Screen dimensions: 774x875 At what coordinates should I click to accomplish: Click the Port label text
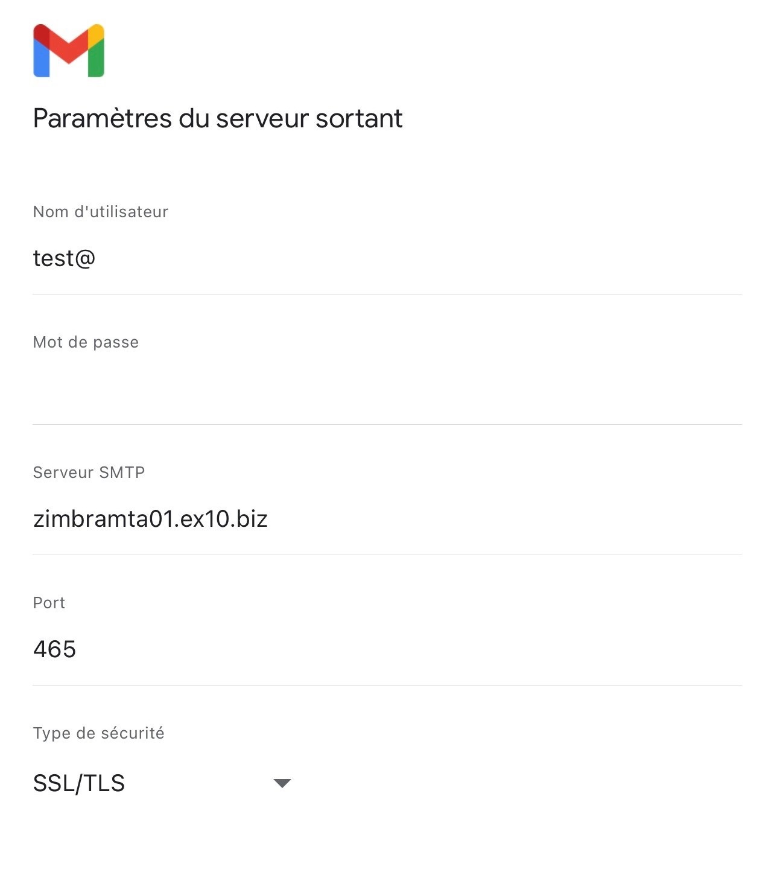(x=49, y=603)
